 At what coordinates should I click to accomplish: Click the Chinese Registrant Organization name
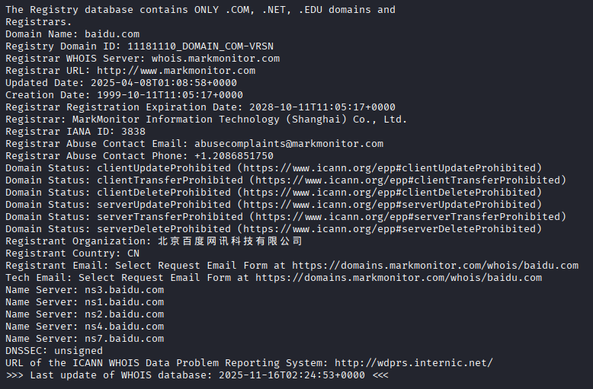[x=230, y=241]
